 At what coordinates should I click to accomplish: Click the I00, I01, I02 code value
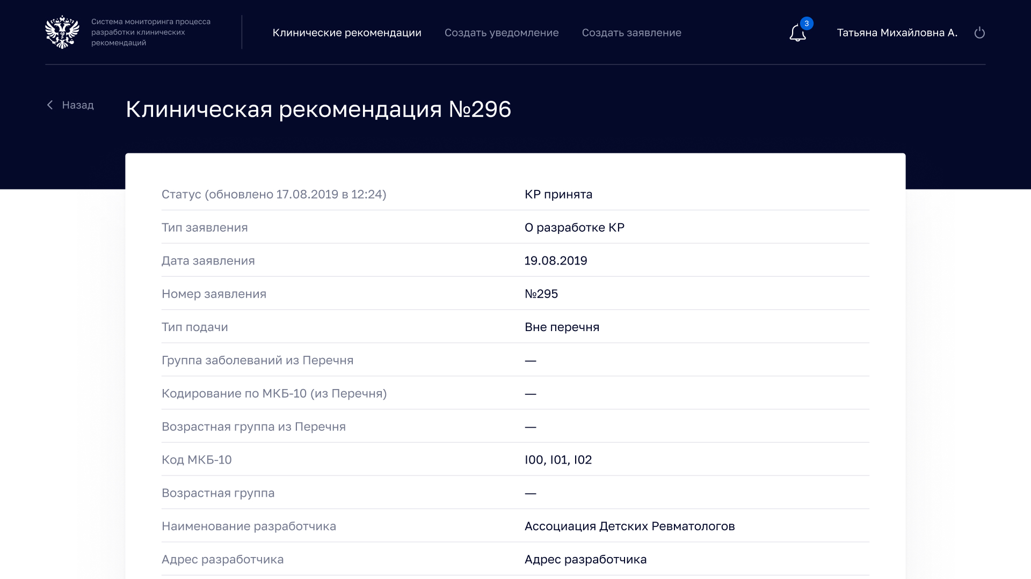pyautogui.click(x=558, y=460)
